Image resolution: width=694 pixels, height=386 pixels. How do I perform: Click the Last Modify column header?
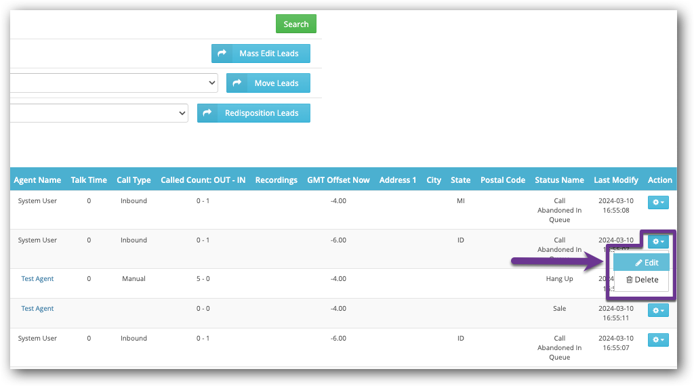[x=615, y=180]
